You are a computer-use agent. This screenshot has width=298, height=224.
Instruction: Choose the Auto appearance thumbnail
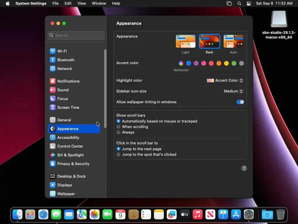pos(233,41)
